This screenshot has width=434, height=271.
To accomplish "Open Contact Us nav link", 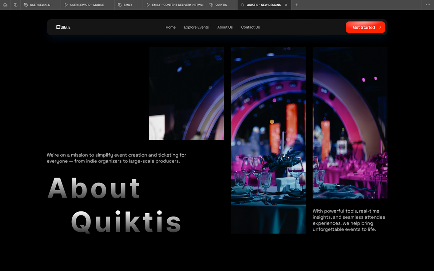I will tap(250, 27).
